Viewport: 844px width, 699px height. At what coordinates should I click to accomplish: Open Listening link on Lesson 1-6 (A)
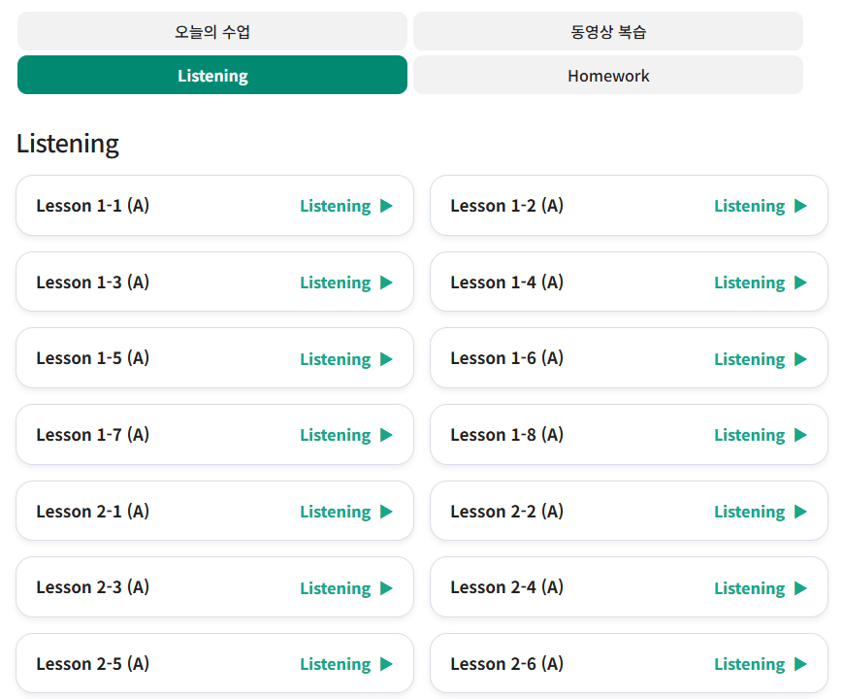[750, 359]
